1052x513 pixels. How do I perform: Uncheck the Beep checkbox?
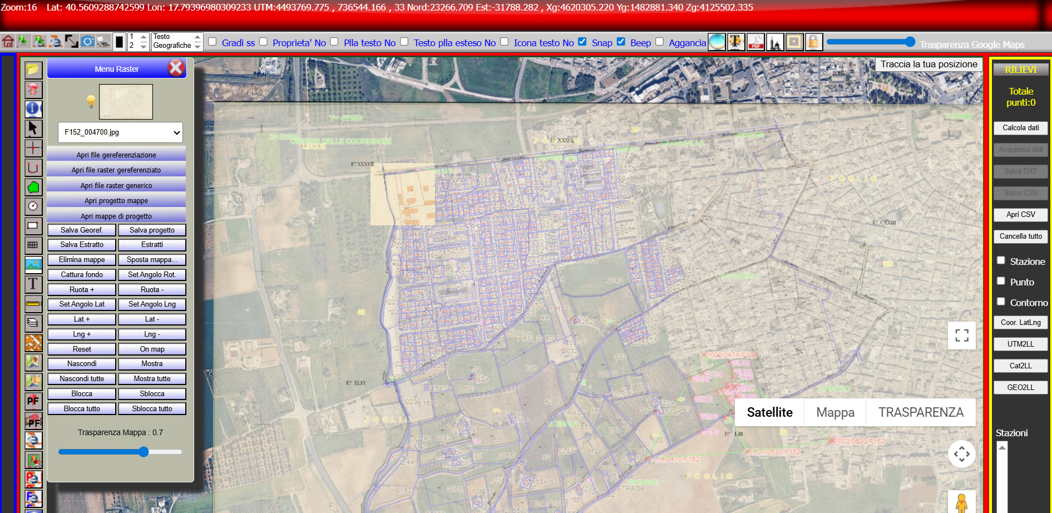[x=621, y=42]
